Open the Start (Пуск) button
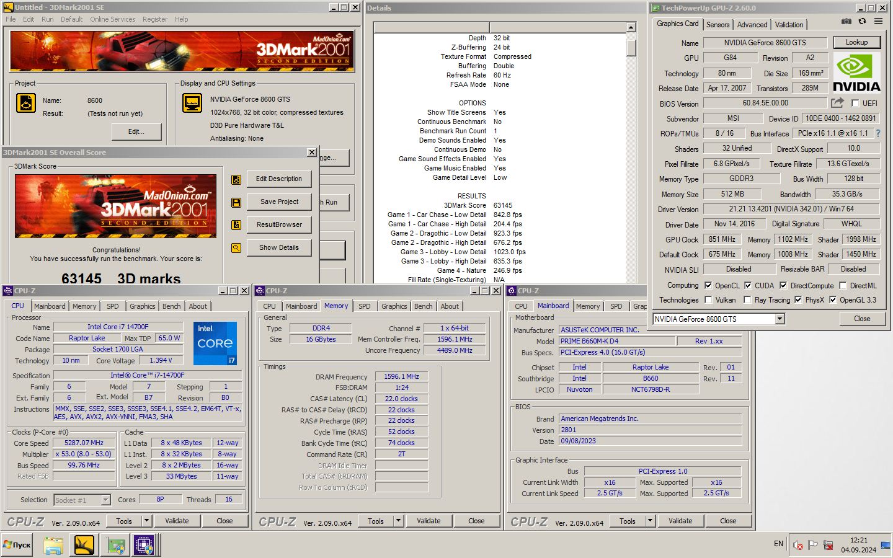This screenshot has height=558, width=893. tap(17, 545)
